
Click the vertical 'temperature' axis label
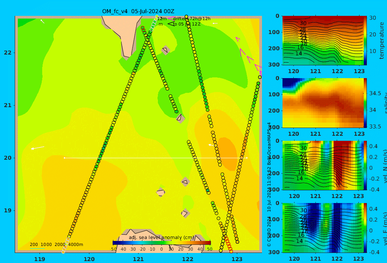tap(382, 41)
